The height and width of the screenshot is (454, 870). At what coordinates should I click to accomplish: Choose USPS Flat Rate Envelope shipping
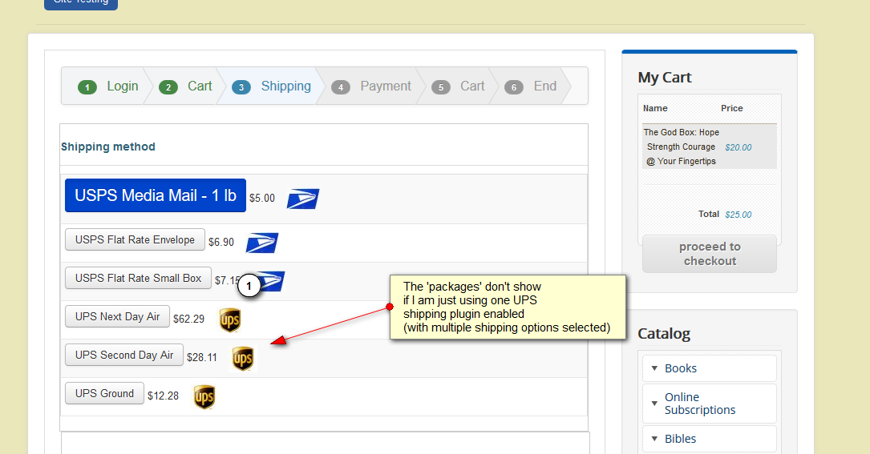point(135,239)
